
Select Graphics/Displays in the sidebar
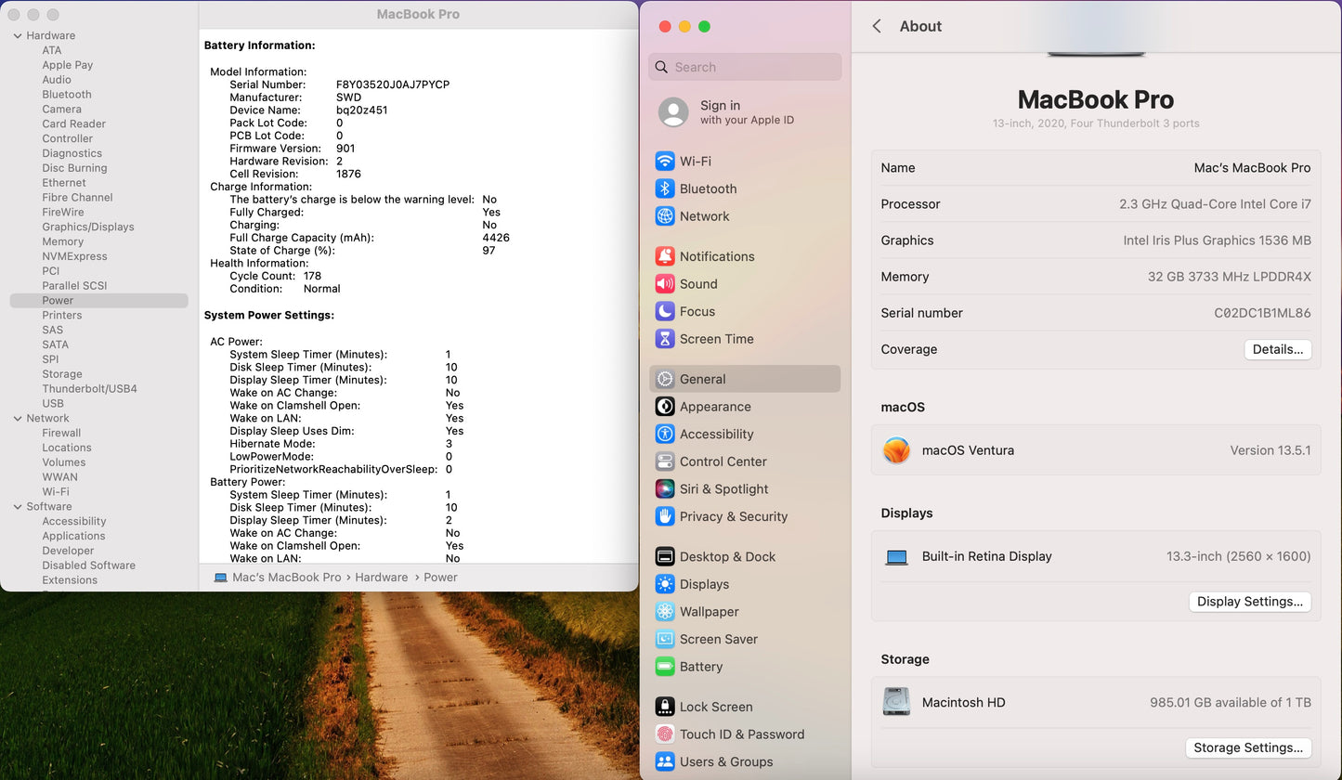pos(87,227)
